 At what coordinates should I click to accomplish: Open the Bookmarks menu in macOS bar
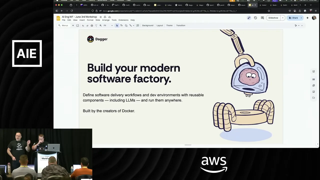pos(102,0)
